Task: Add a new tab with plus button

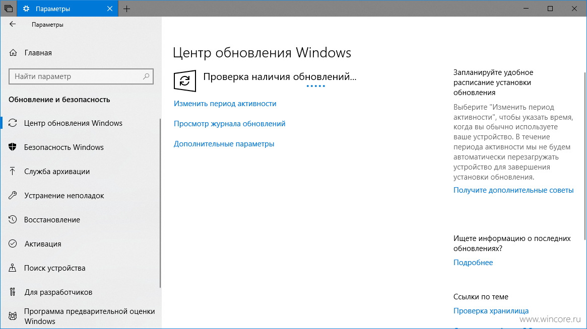Action: point(126,9)
